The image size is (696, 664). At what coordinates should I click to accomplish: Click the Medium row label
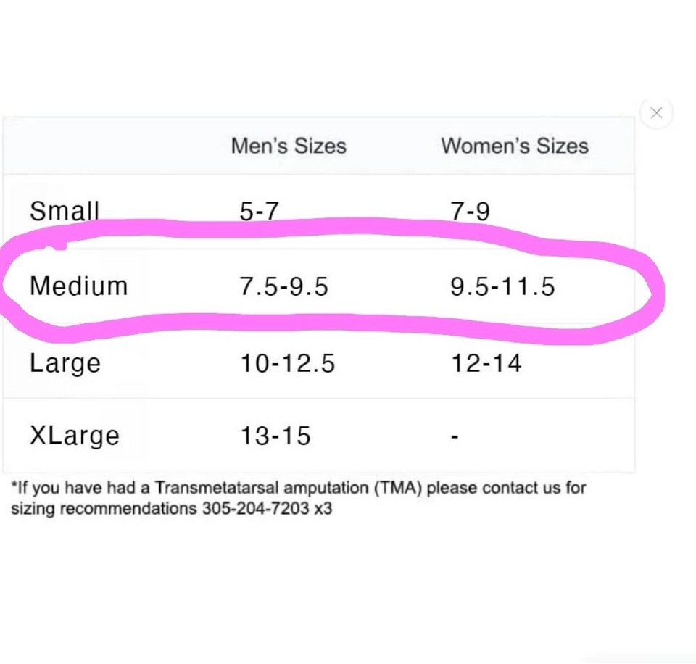coord(78,286)
